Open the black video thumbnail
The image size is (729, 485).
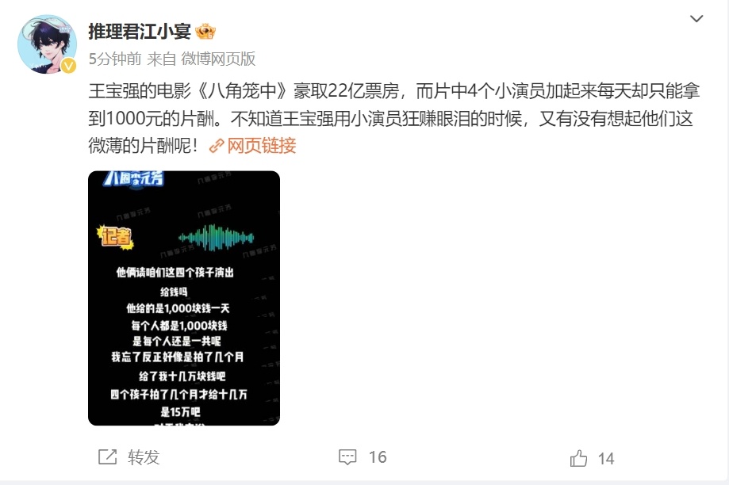pos(184,298)
